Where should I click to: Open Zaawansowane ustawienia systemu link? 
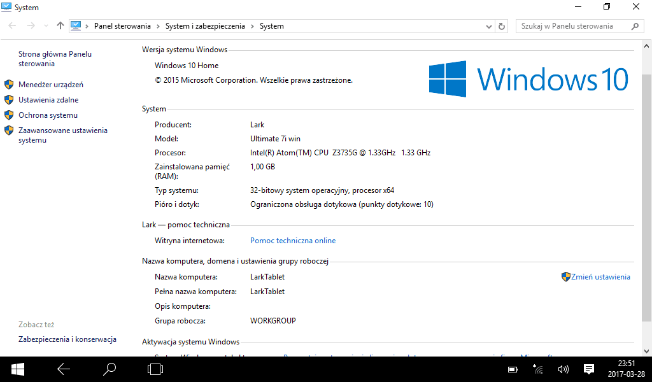(x=63, y=135)
